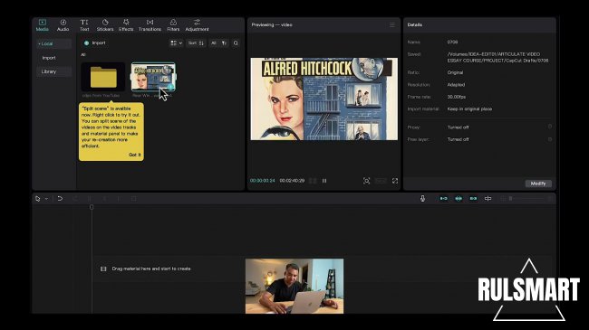Select the Rear Window video thumbnail
Screen dimensions: 589x330
tap(153, 77)
